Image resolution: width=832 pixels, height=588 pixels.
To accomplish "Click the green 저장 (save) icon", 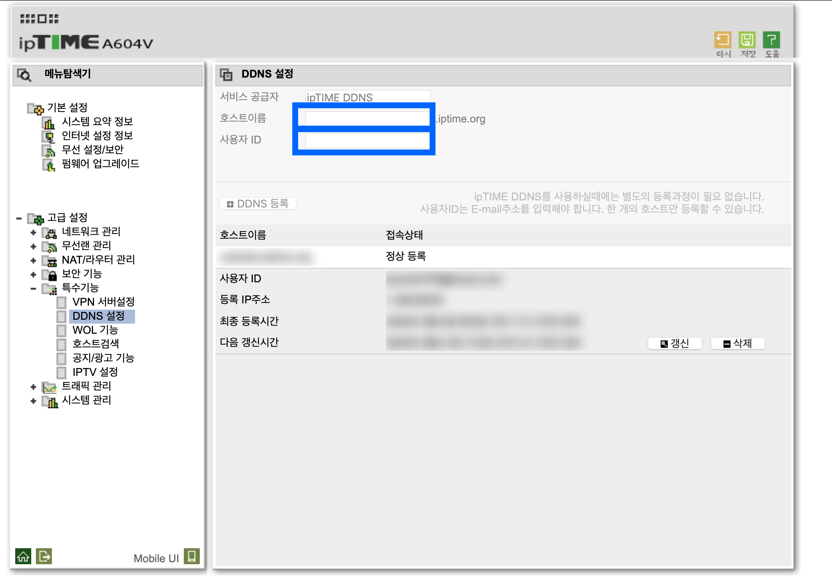I will pos(747,40).
